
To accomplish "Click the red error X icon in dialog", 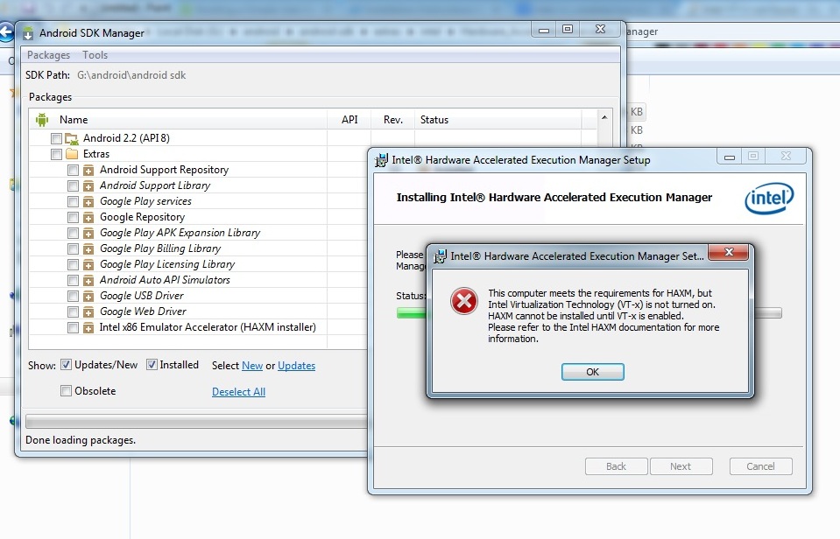I will click(x=464, y=301).
